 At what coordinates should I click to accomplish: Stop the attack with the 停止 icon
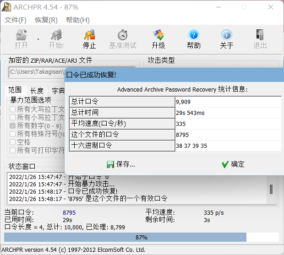point(89,35)
